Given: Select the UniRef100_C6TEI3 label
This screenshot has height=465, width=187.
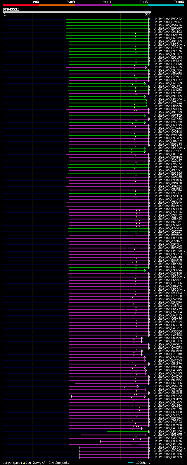Looking at the screenshot, I should 168,267.
